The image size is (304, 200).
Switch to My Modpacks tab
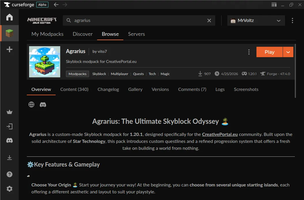pyautogui.click(x=47, y=34)
